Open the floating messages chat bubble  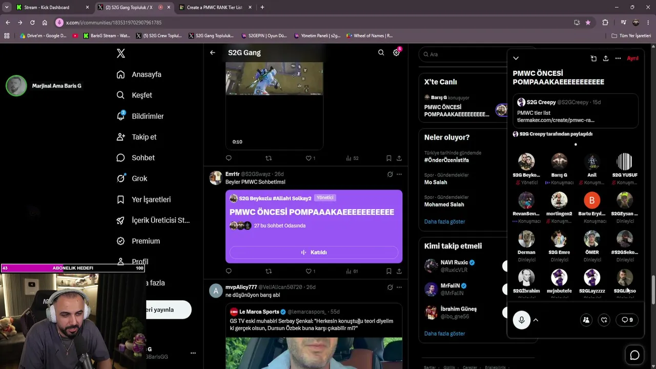634,355
